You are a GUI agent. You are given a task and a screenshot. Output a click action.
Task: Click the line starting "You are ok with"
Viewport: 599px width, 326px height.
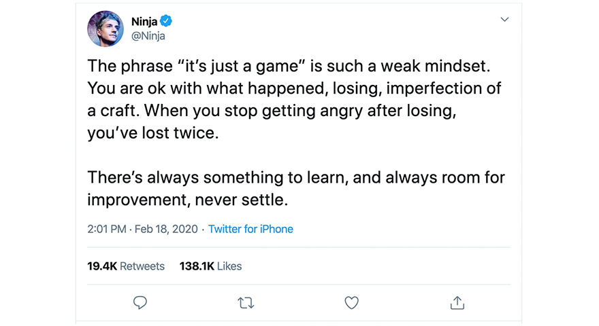click(293, 89)
